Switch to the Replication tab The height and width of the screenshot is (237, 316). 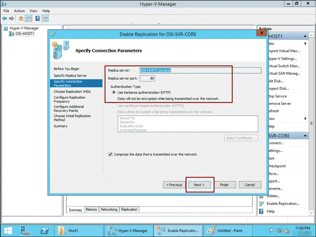129,210
